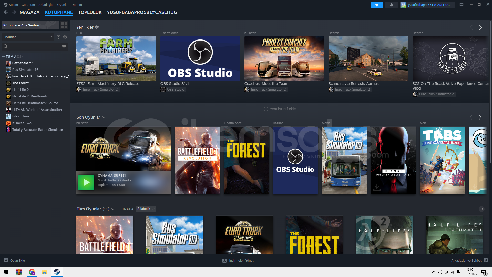Open the Görünüm menu
This screenshot has width=492, height=277.
pyautogui.click(x=28, y=5)
